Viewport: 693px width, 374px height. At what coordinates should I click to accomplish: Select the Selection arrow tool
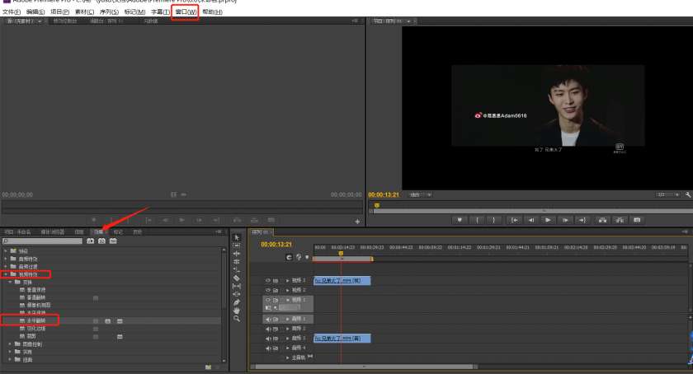[237, 237]
